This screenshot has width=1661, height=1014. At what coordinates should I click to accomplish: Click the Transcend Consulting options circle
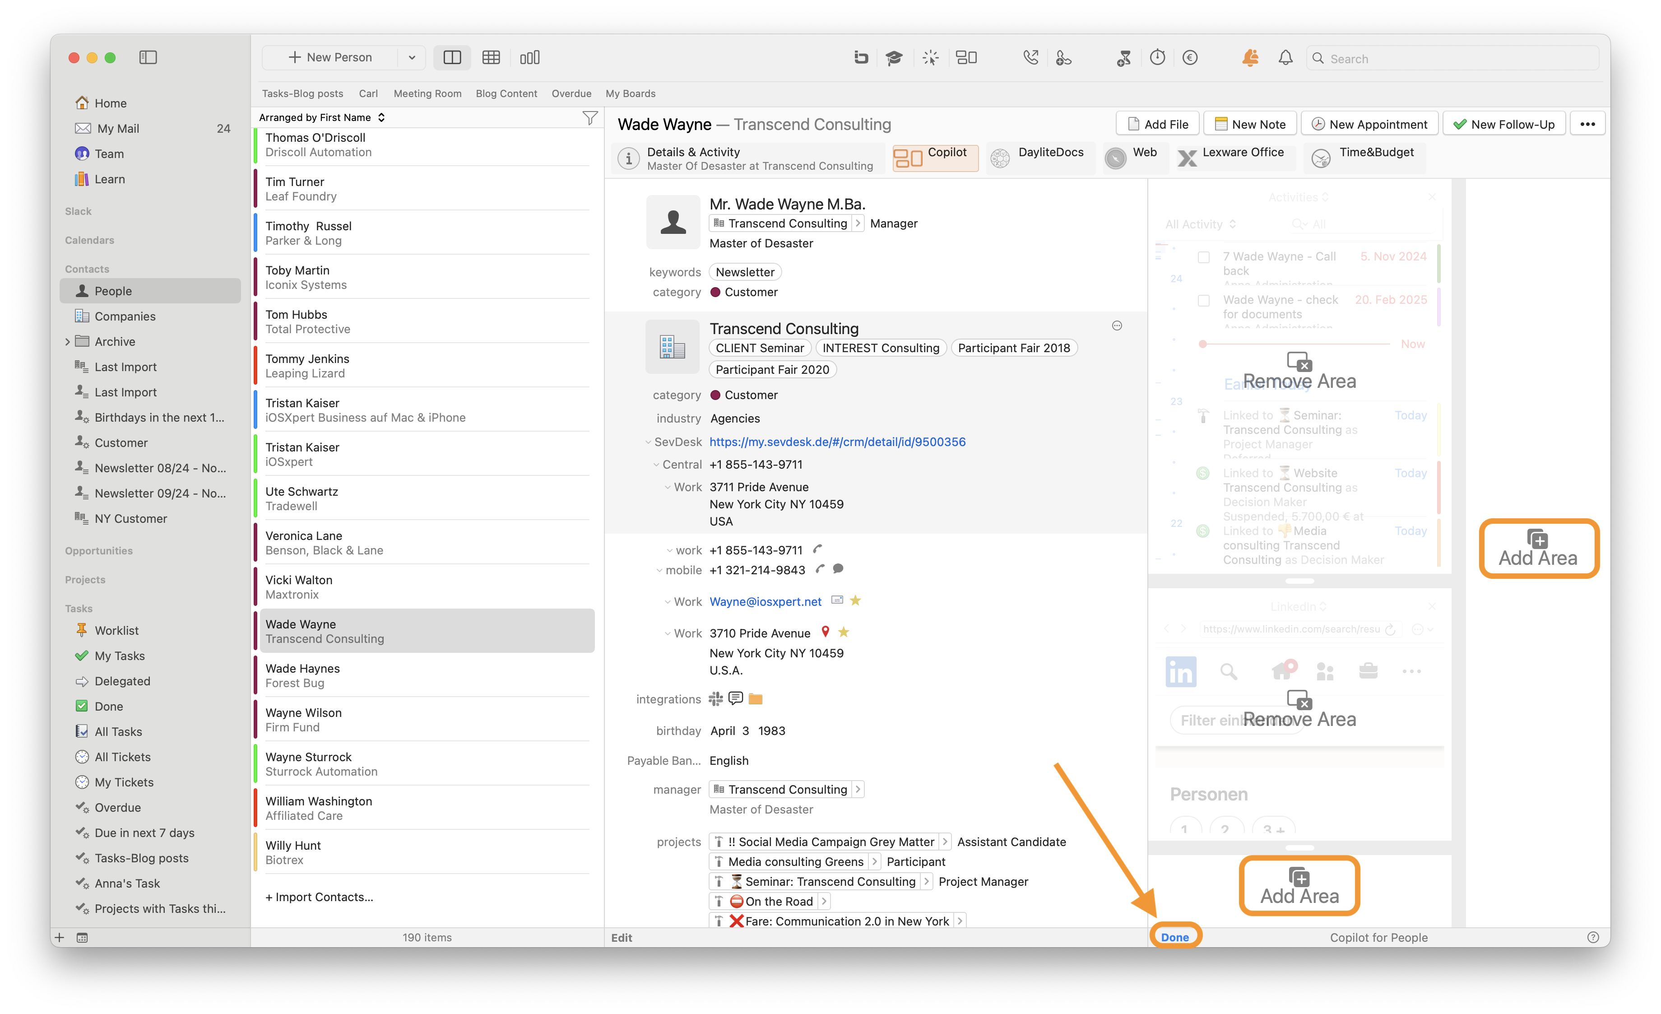click(x=1117, y=326)
